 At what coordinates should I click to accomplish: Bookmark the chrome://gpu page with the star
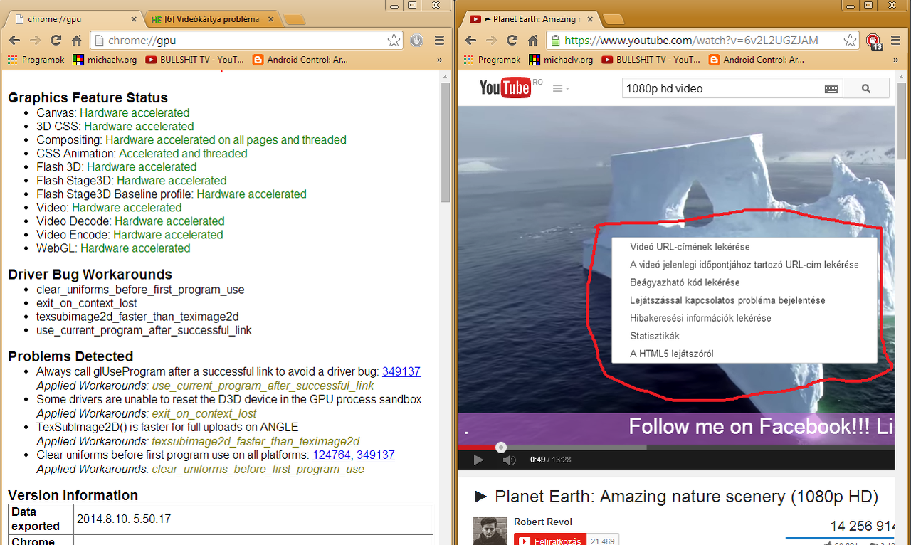pos(394,41)
